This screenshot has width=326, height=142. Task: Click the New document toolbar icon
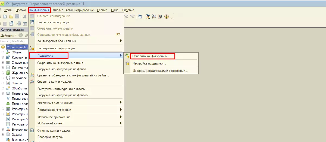point(5,17)
